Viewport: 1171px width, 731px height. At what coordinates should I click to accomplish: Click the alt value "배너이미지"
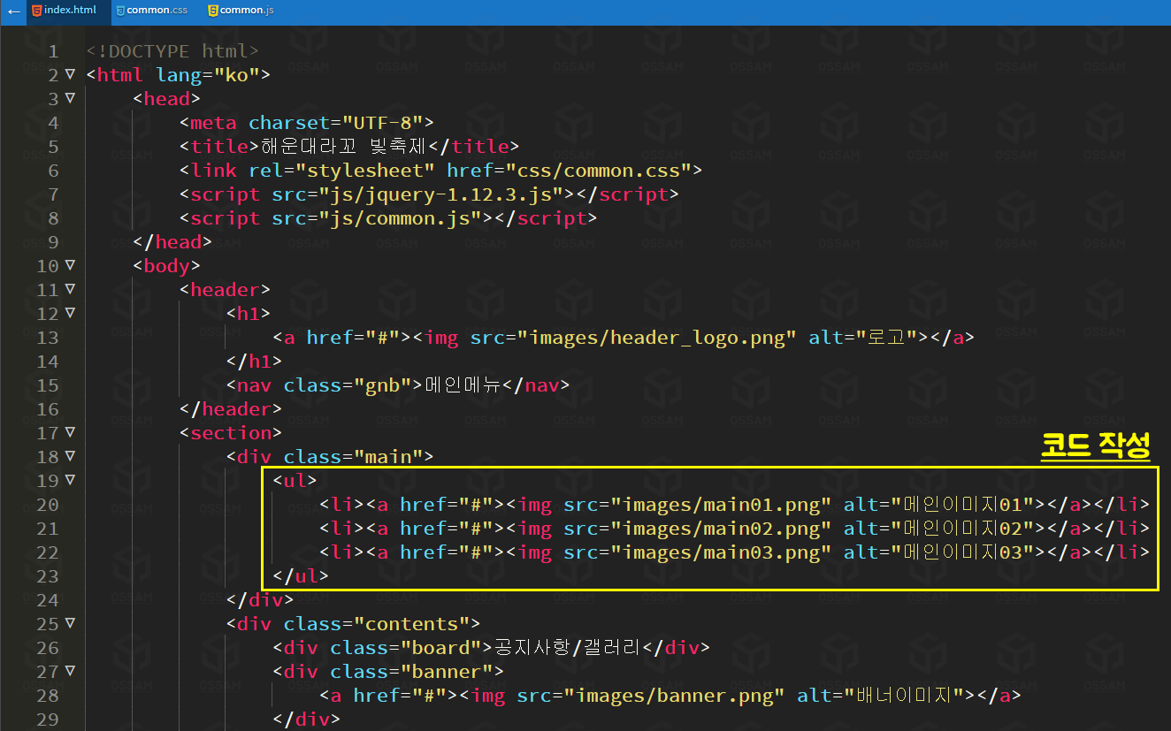pyautogui.click(x=906, y=696)
